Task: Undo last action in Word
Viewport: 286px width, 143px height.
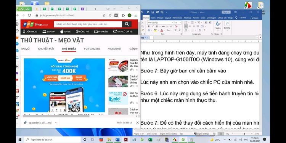Action: coord(142,12)
